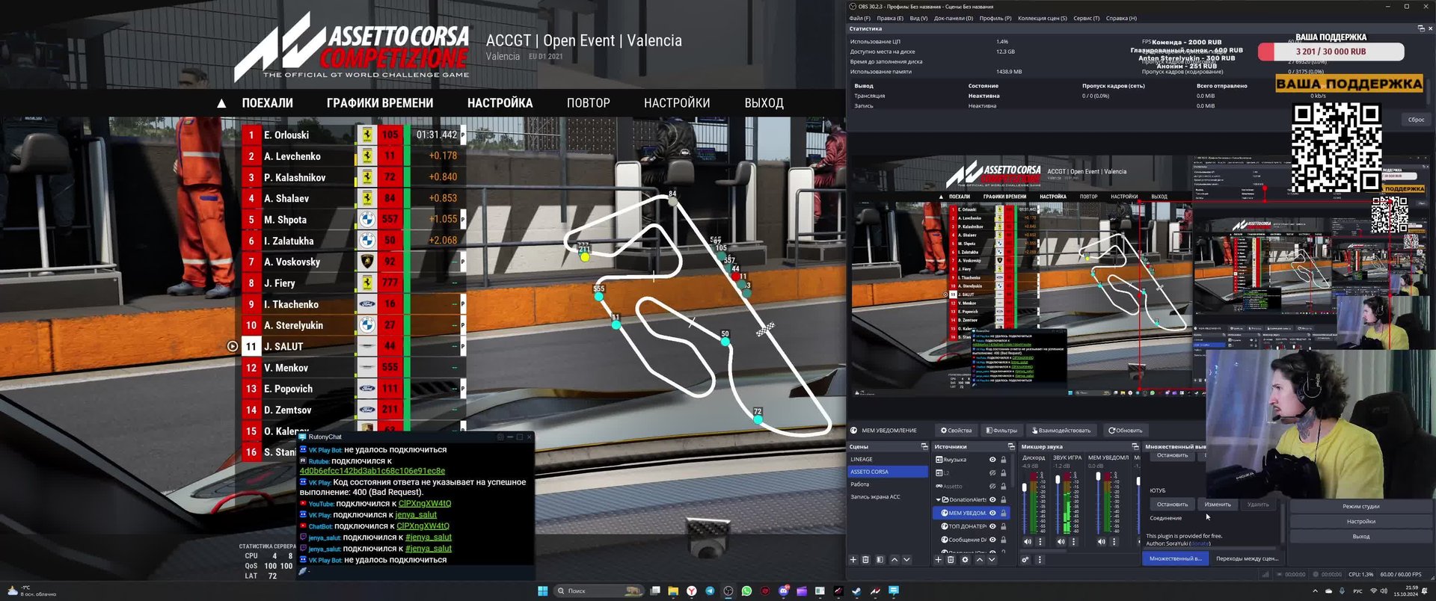The width and height of the screenshot is (1436, 601).
Task: Open Дискорд channel three-dot menu
Action: pos(1040,541)
